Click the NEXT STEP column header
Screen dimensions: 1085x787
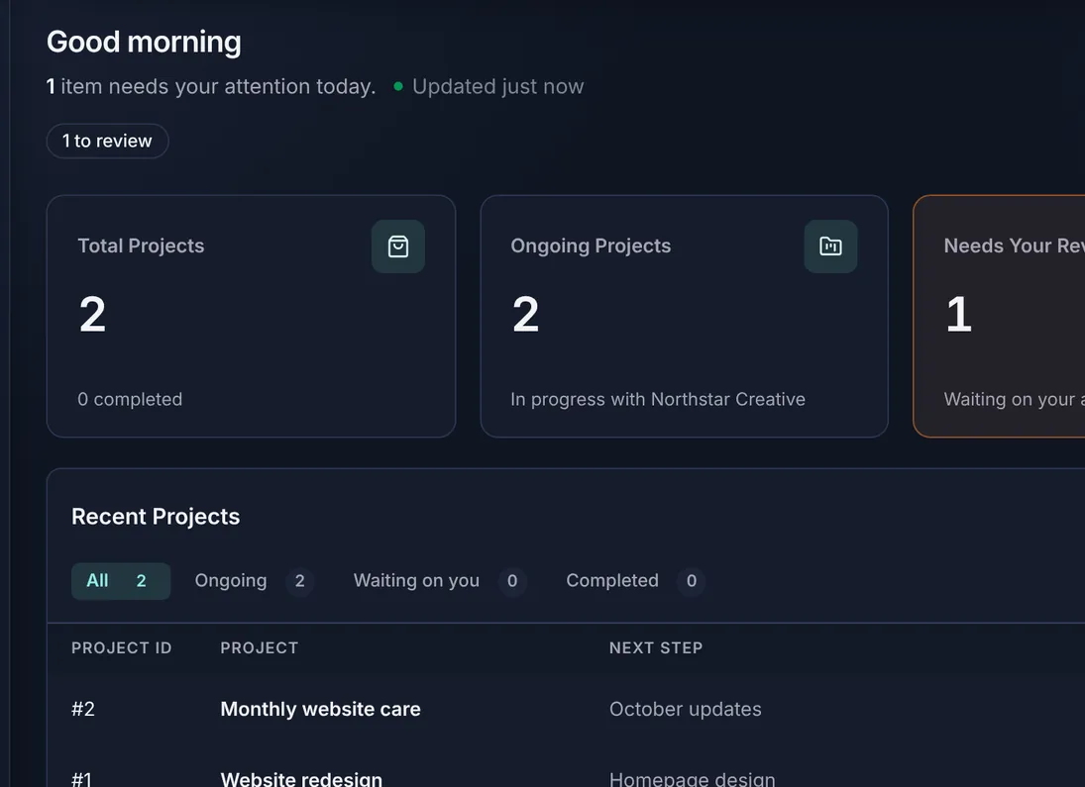tap(655, 648)
